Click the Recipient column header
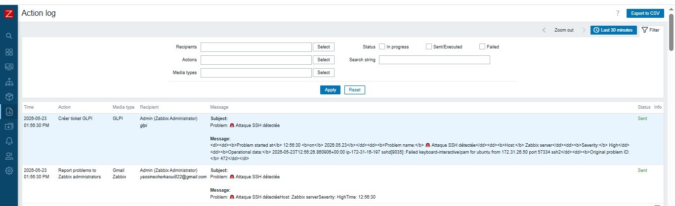 click(x=149, y=107)
